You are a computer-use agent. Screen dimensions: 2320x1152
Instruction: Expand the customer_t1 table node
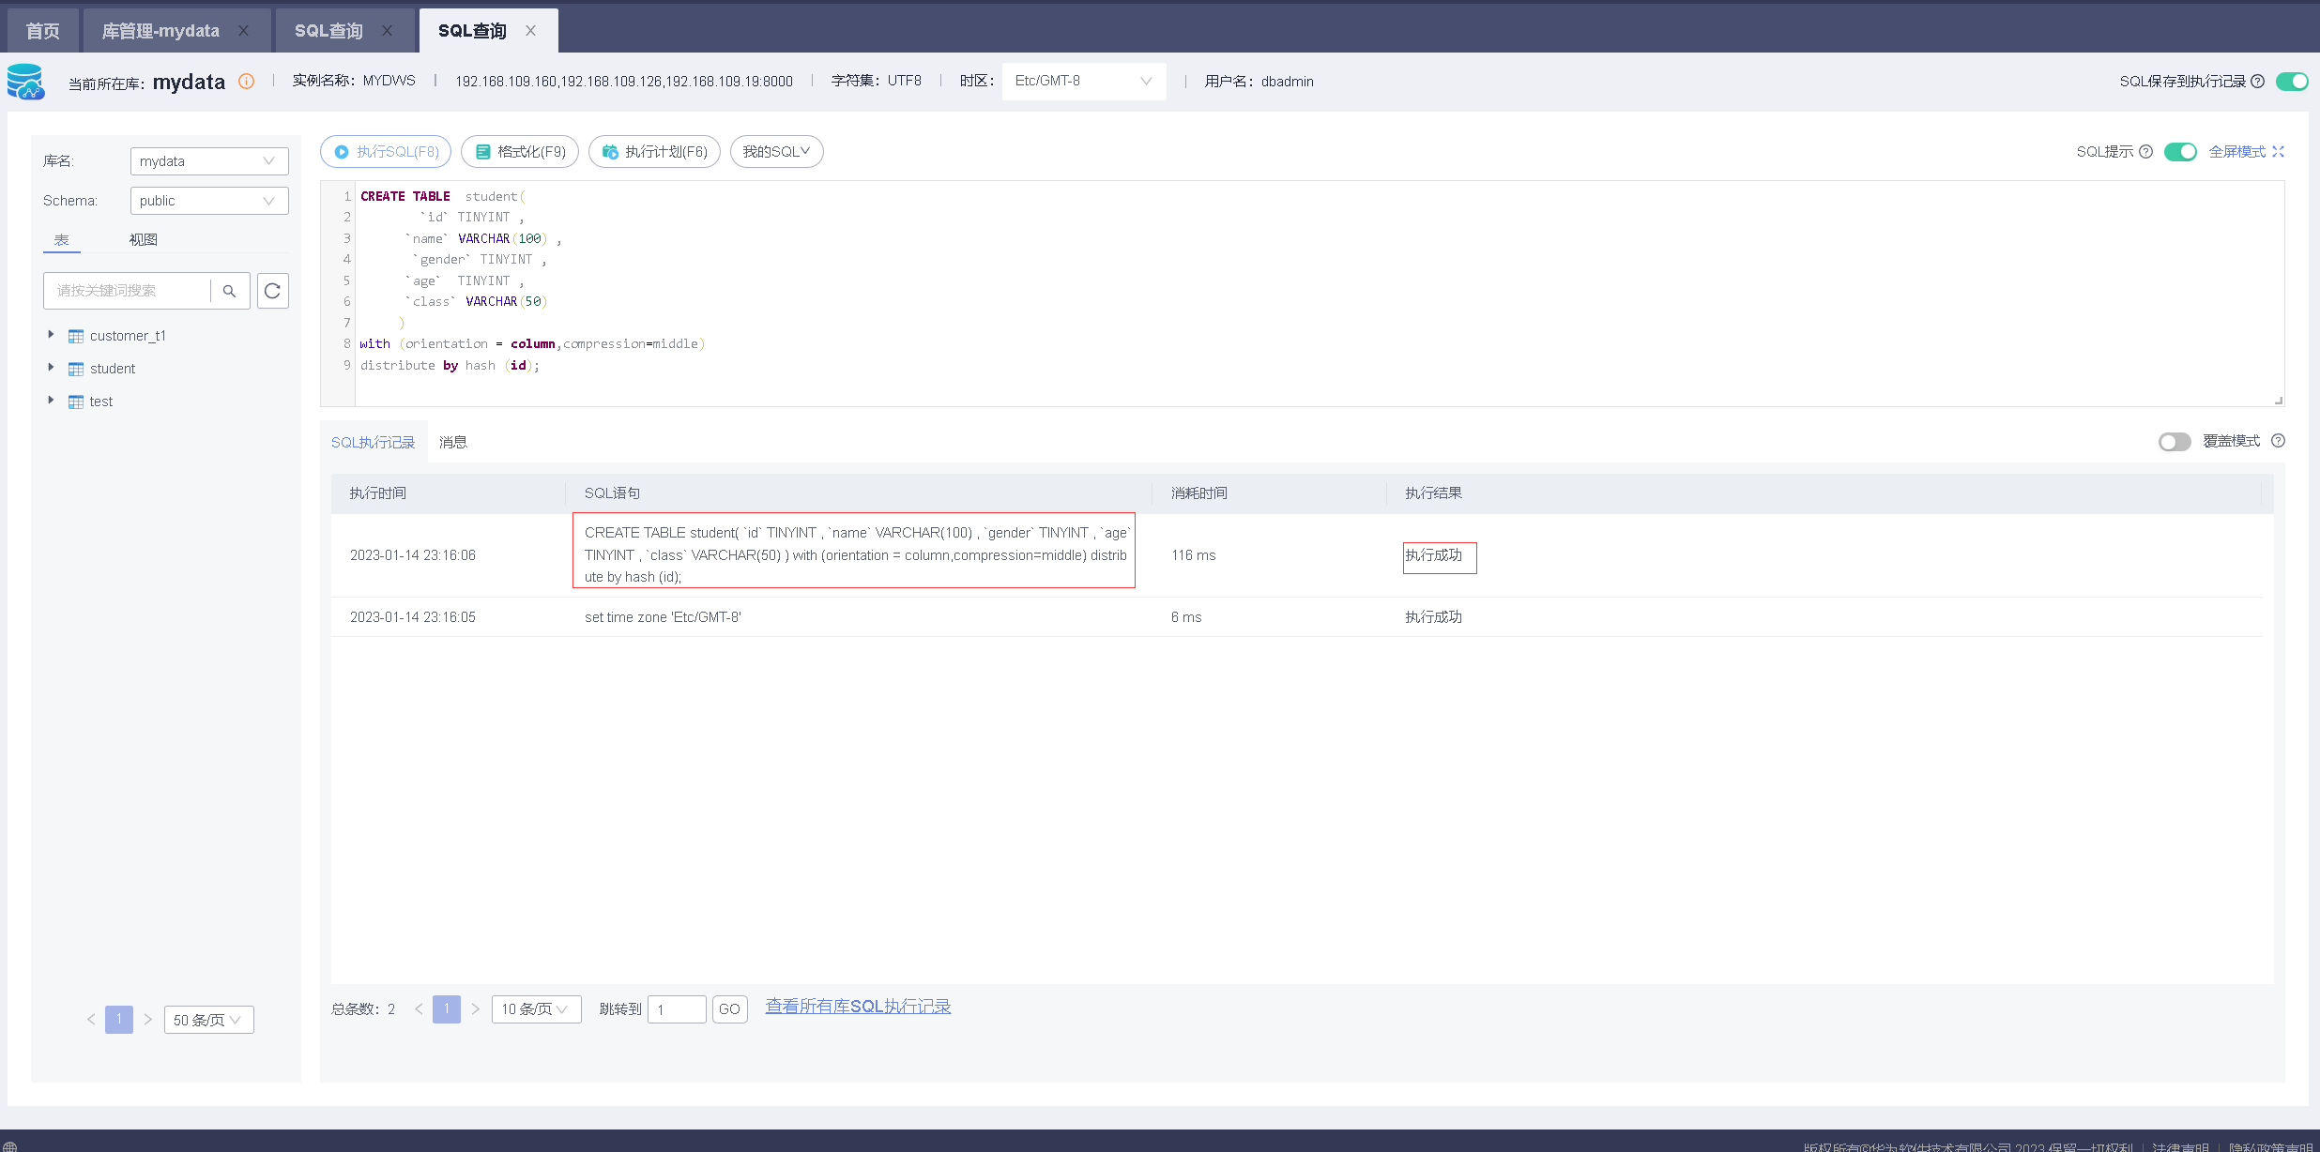(52, 335)
